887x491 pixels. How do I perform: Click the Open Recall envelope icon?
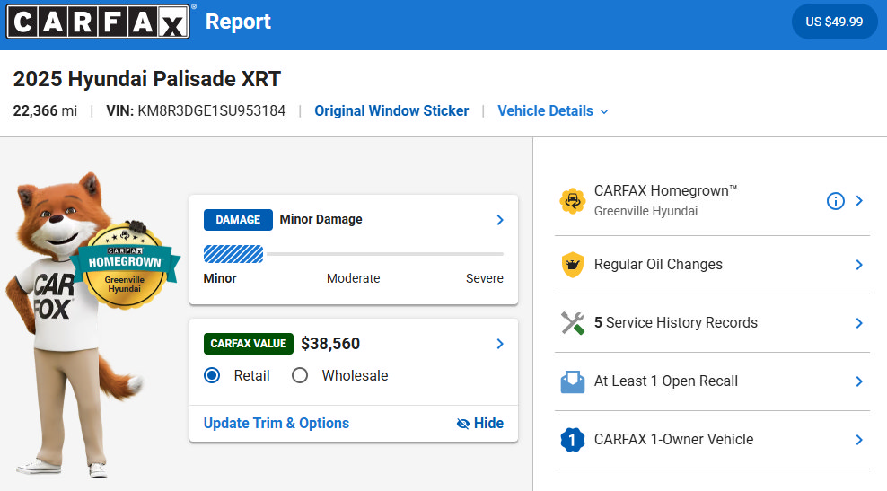(x=573, y=381)
